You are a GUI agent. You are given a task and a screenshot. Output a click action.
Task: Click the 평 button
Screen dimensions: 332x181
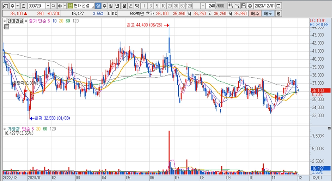[279, 14]
